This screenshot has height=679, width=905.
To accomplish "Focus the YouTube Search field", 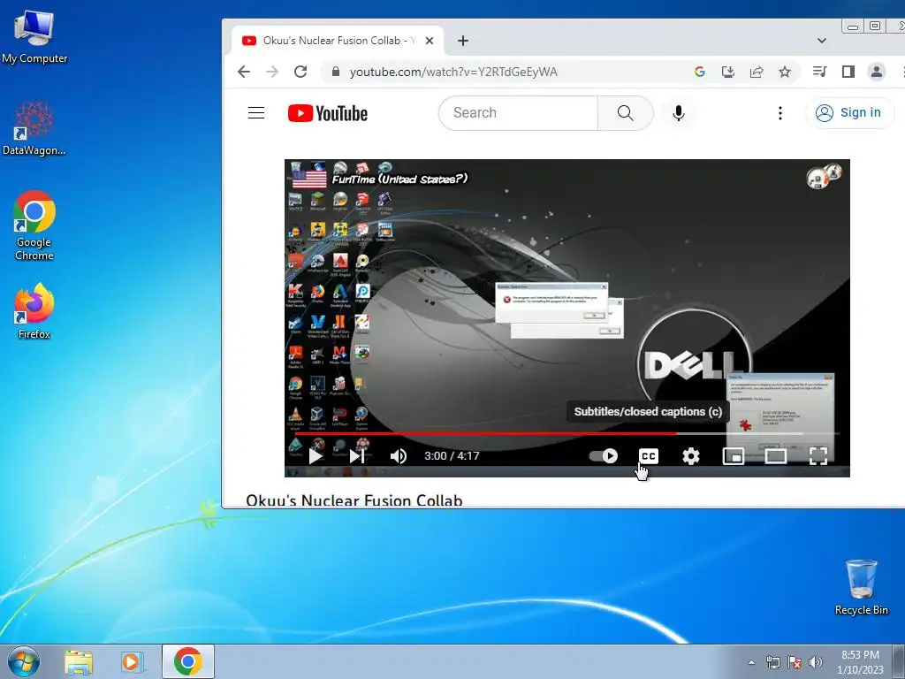I will [518, 112].
